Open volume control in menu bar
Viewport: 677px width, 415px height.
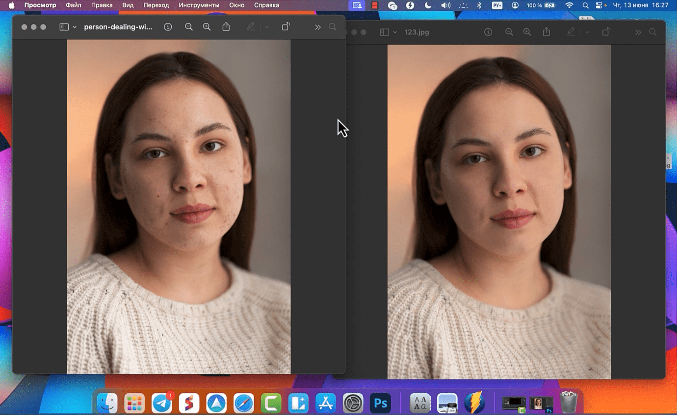click(x=446, y=5)
